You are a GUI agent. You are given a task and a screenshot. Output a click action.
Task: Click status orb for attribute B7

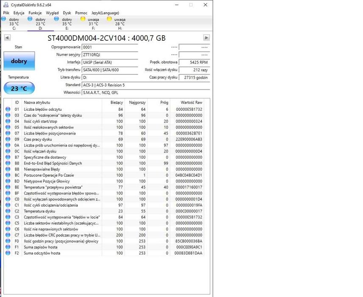8,157
